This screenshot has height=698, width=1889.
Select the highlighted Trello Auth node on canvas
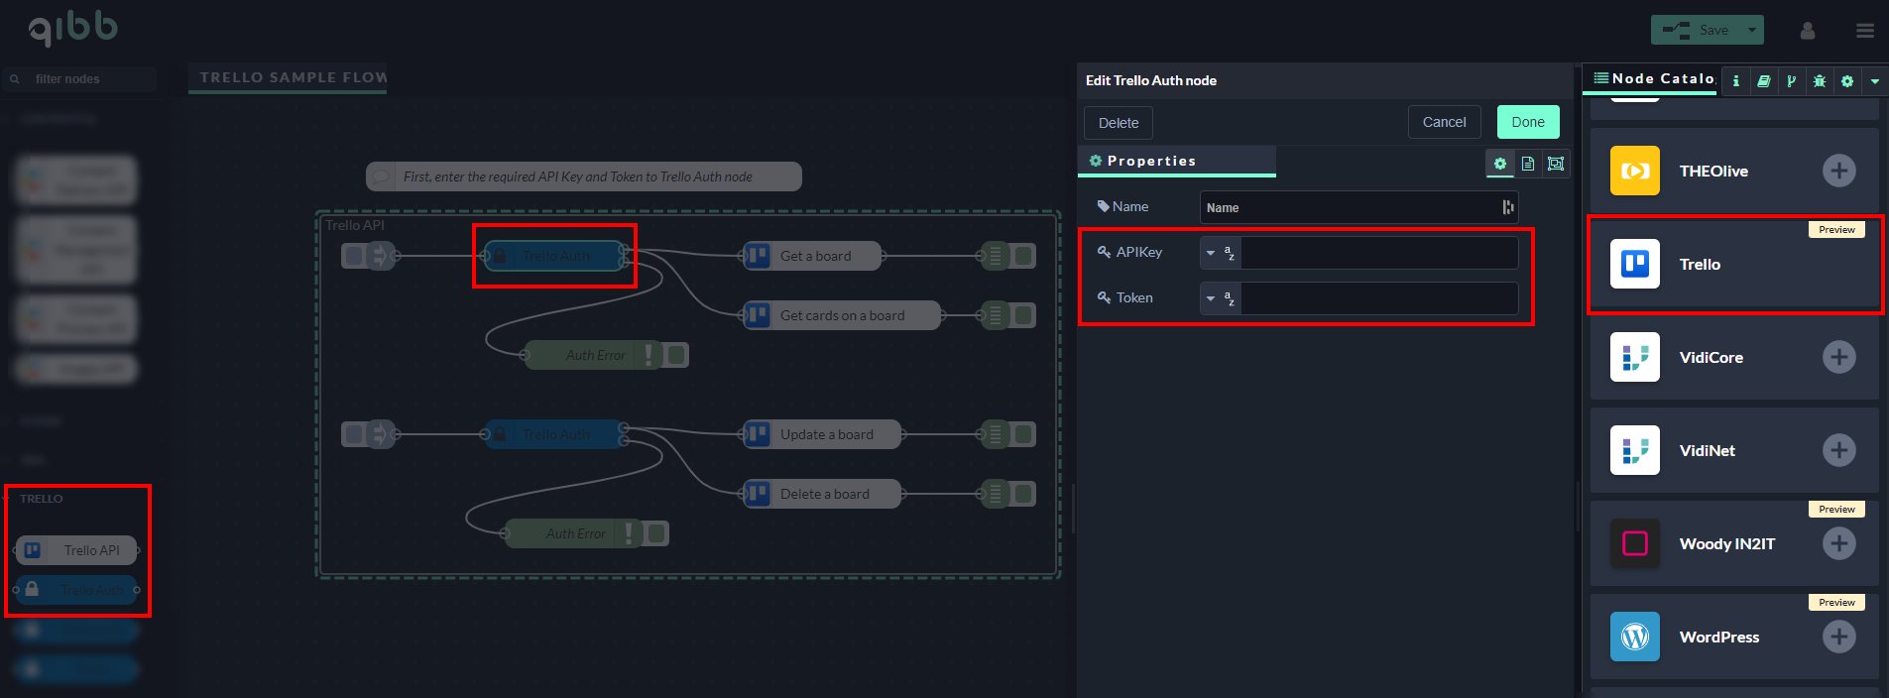pyautogui.click(x=554, y=256)
